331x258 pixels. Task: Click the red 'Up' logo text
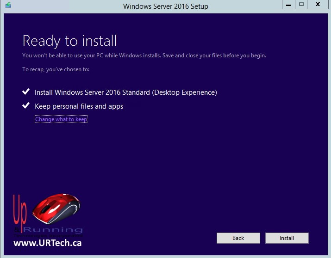[20, 210]
